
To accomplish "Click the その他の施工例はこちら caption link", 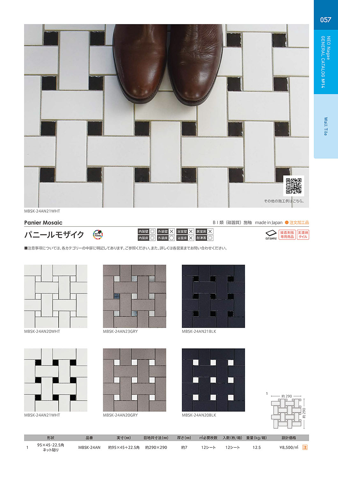I will (x=284, y=201).
